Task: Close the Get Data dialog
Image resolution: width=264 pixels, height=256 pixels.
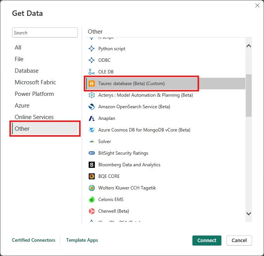Action: point(257,5)
